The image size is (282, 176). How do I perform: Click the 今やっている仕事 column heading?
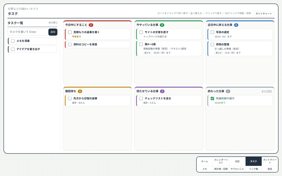tap(147, 25)
